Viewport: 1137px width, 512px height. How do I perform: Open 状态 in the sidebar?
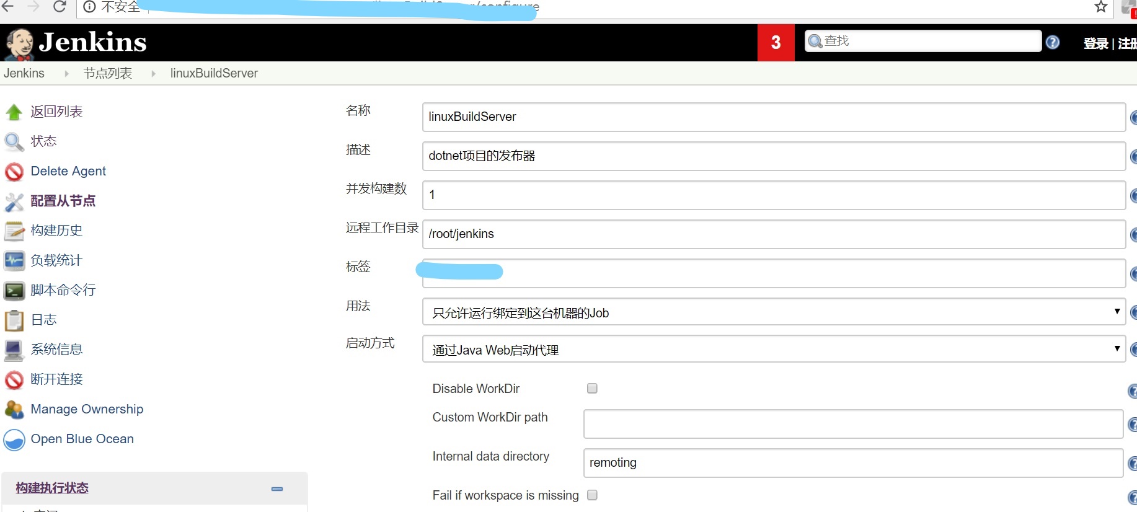tap(43, 141)
